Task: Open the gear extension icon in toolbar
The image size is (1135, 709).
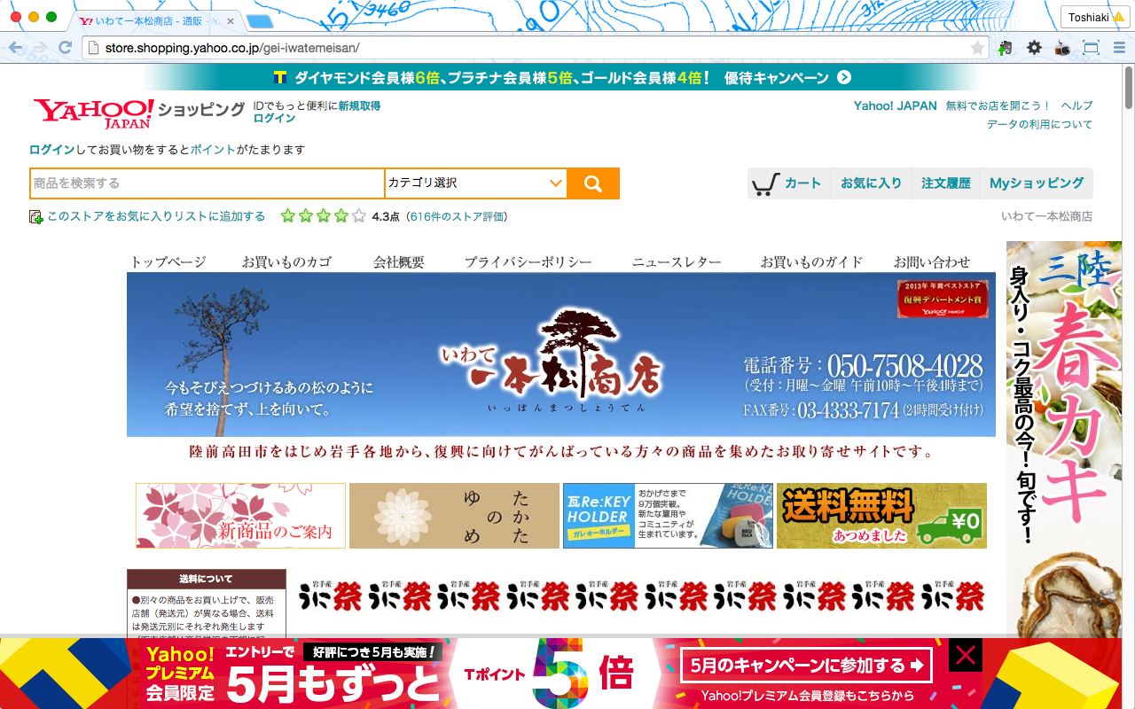Action: 1034,48
